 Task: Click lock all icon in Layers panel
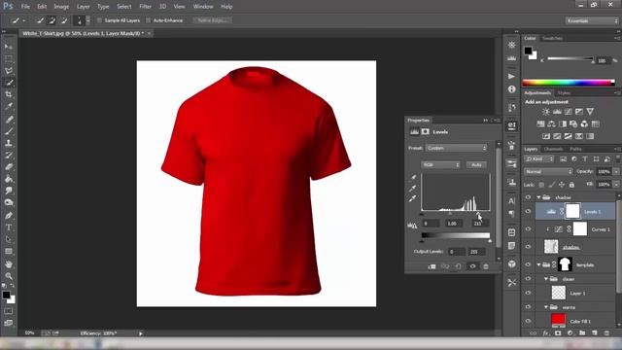point(571,185)
